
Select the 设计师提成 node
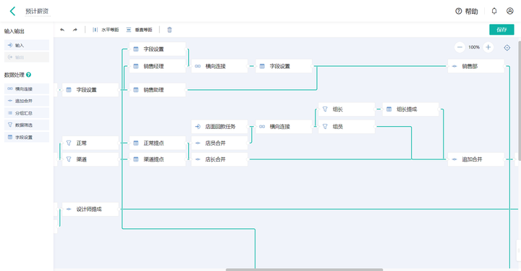[x=90, y=209]
